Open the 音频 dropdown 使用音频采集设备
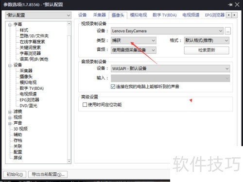 tap(134, 50)
